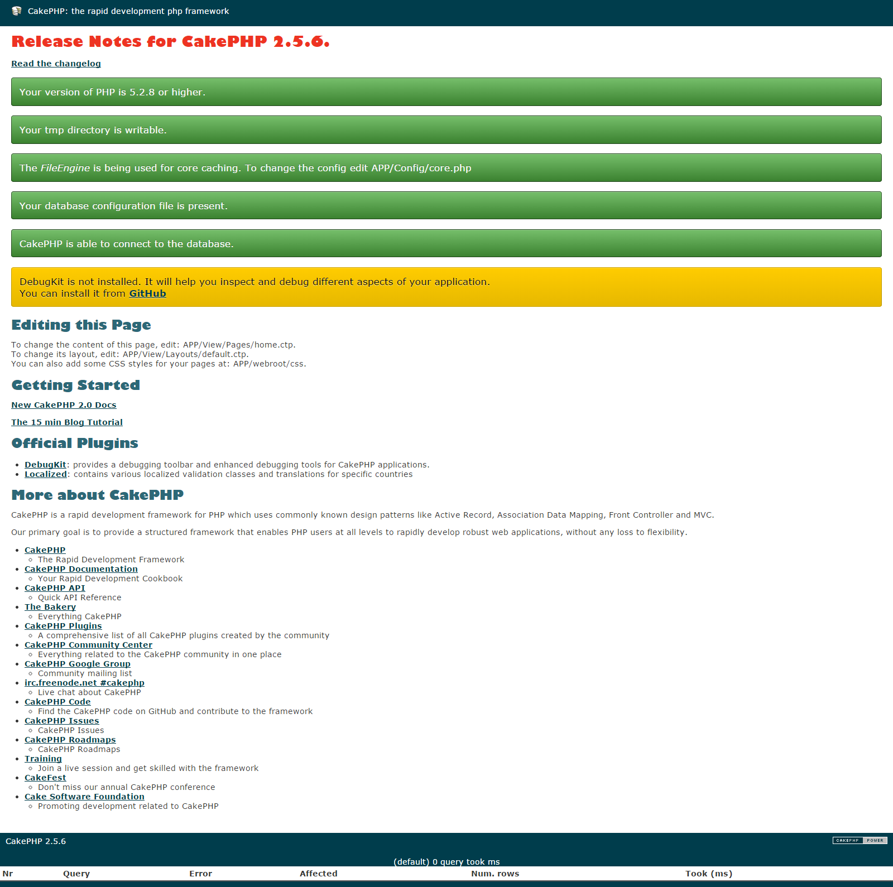The height and width of the screenshot is (887, 893).
Task: Open irc.freenode.net #cakephp link
Action: point(84,683)
